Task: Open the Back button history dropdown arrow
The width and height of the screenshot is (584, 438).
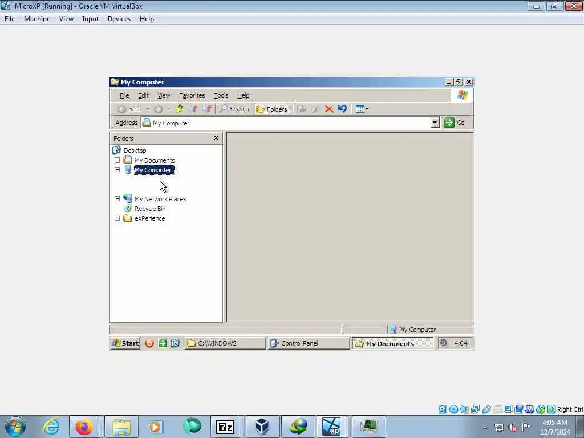Action: (148, 109)
